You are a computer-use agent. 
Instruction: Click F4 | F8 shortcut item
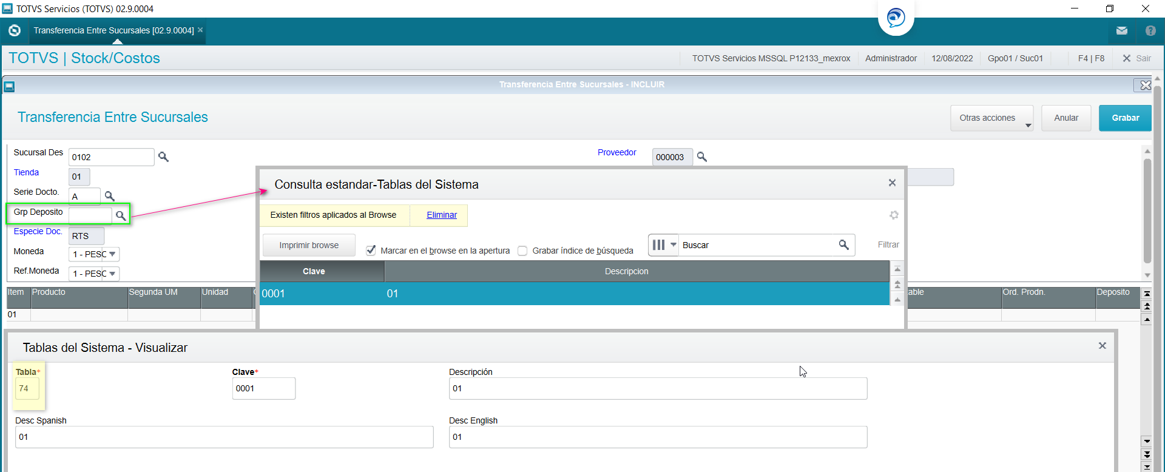point(1091,58)
